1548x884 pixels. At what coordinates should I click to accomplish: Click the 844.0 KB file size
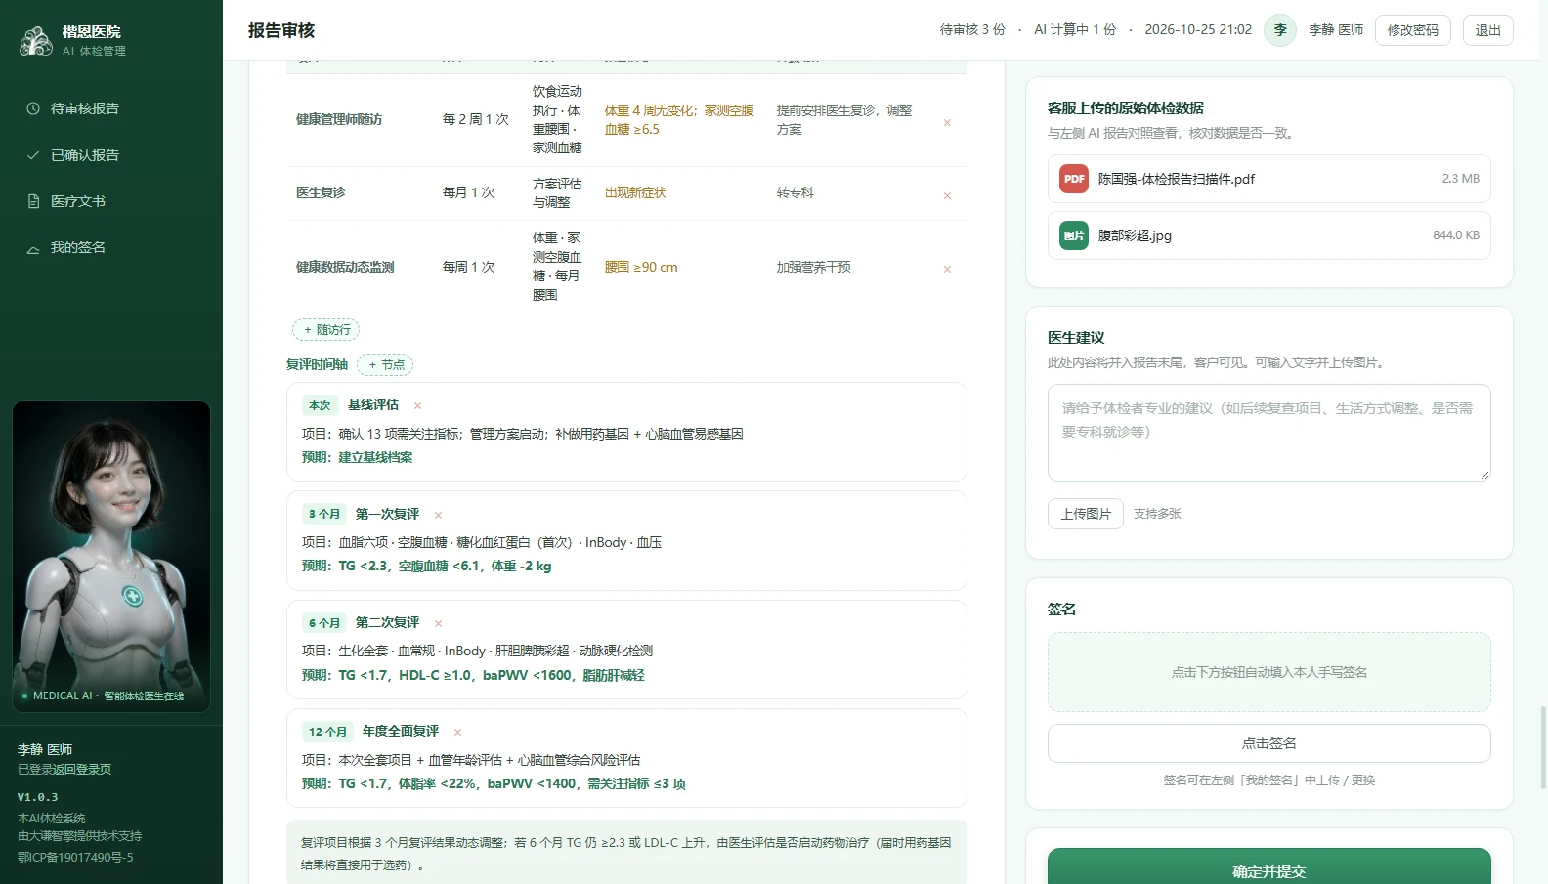pyautogui.click(x=1456, y=235)
